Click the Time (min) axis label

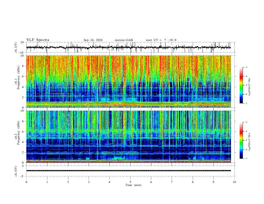click(133, 185)
